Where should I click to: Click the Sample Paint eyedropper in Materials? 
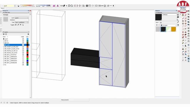click(x=178, y=22)
